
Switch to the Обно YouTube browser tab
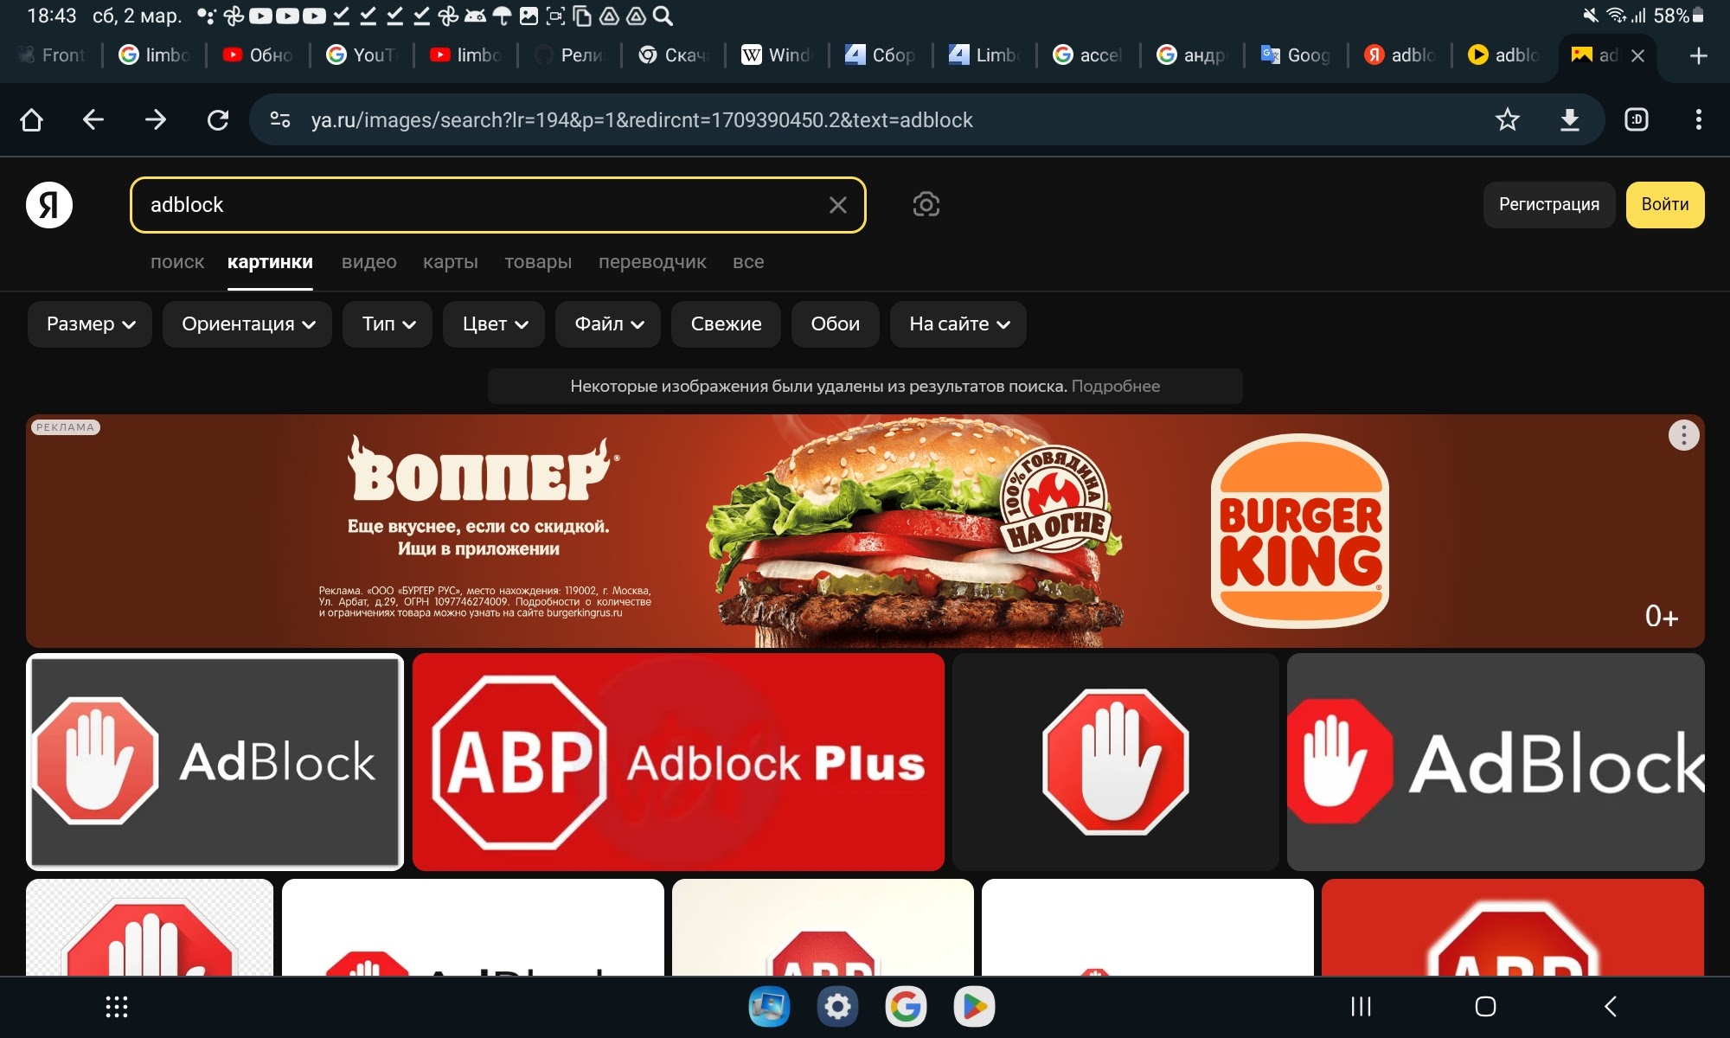pos(259,55)
